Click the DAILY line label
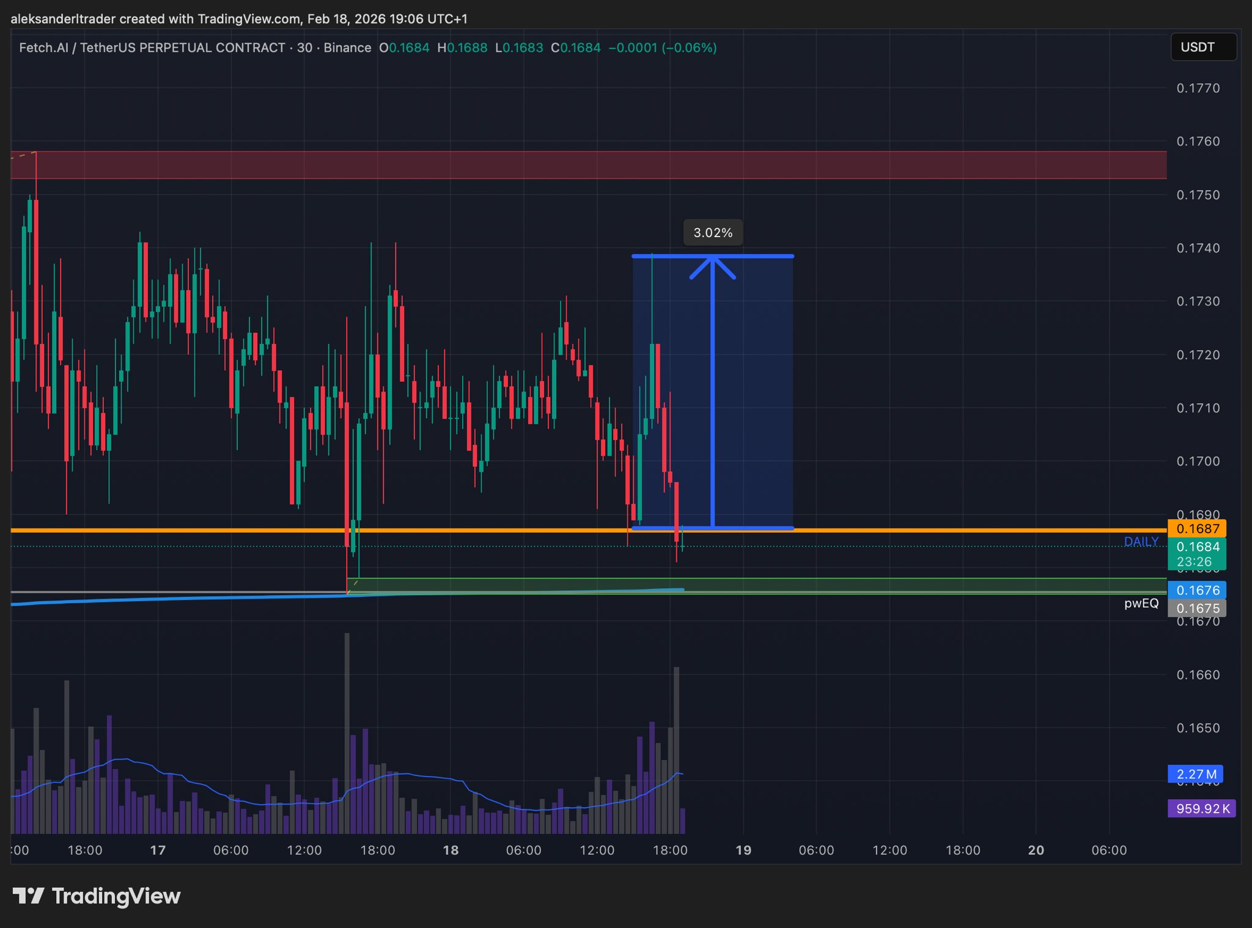 coord(1141,541)
